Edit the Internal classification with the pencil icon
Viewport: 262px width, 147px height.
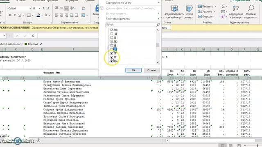[41, 44]
